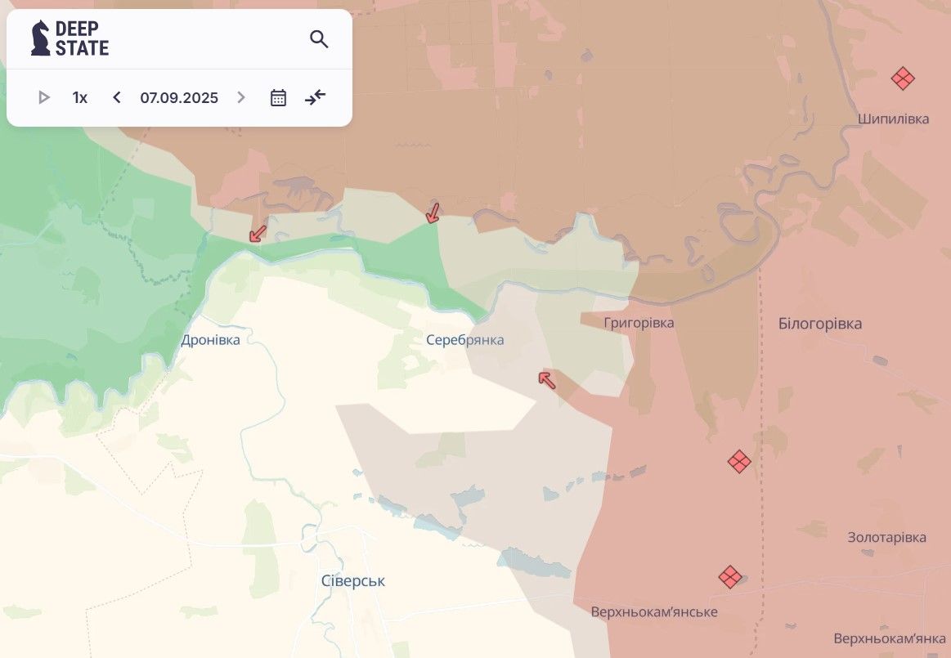Screen dimensions: 951x658
Task: Collapse the timeline control panel
Action: 316,98
